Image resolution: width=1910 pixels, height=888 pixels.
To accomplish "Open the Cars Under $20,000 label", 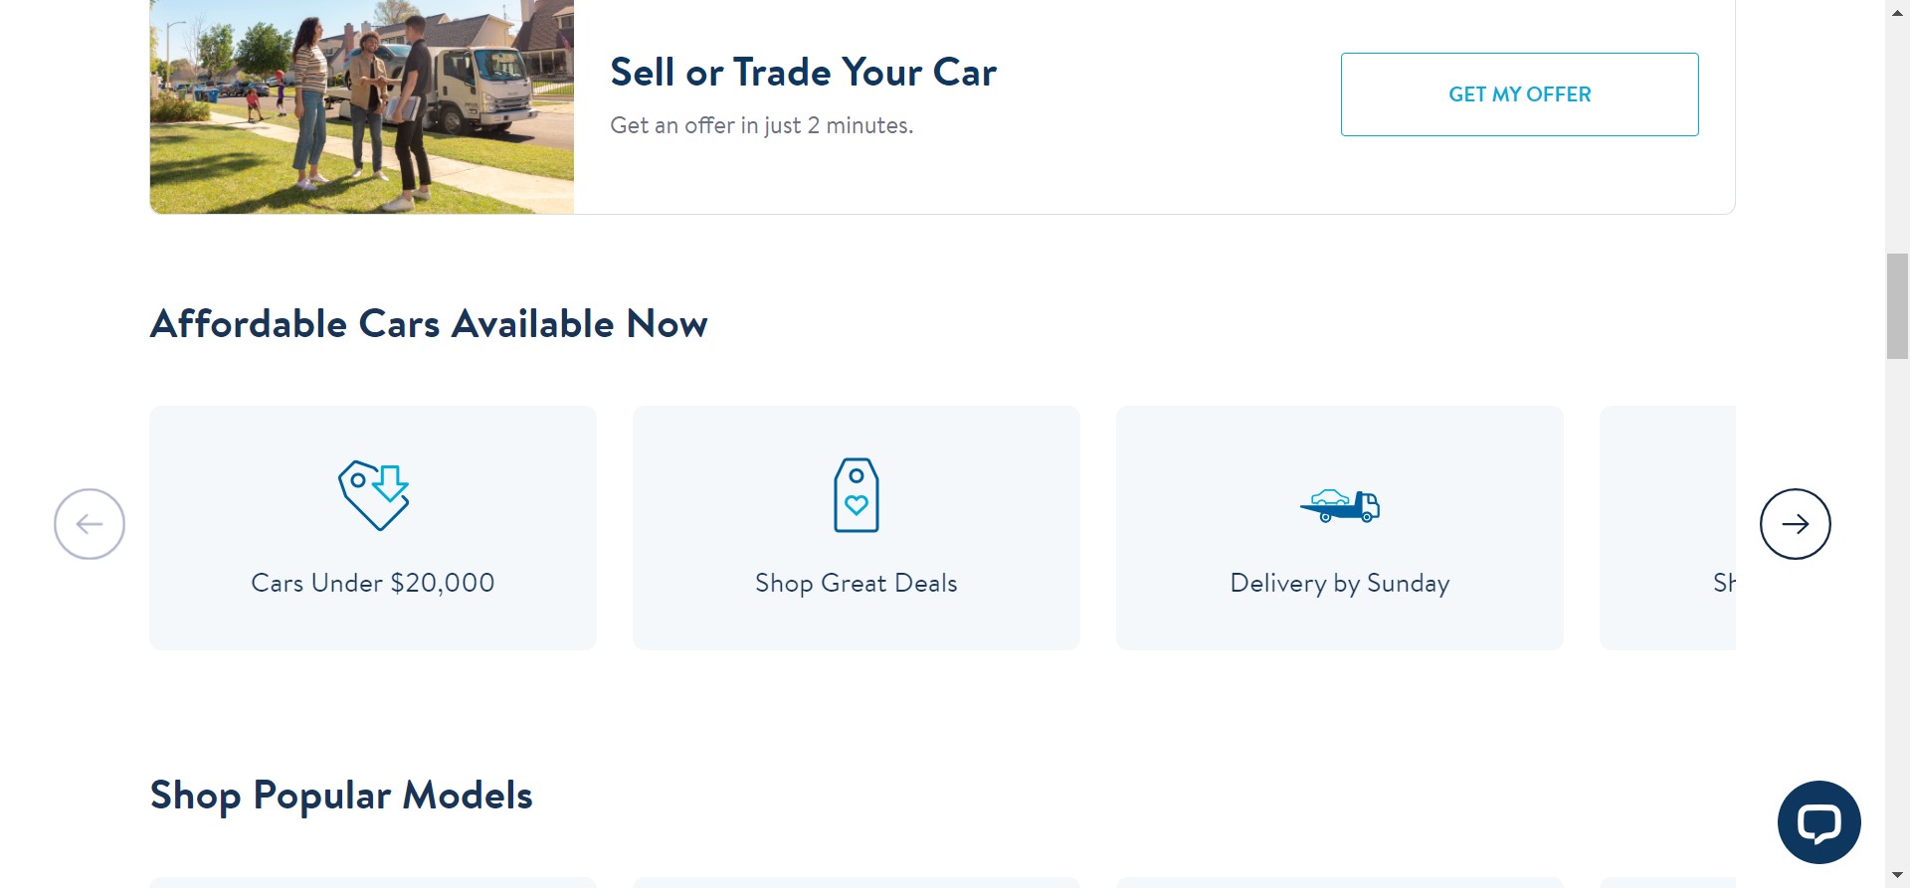I will 373,583.
